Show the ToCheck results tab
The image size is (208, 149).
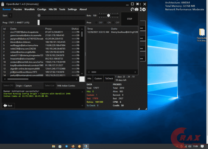coord(109,78)
